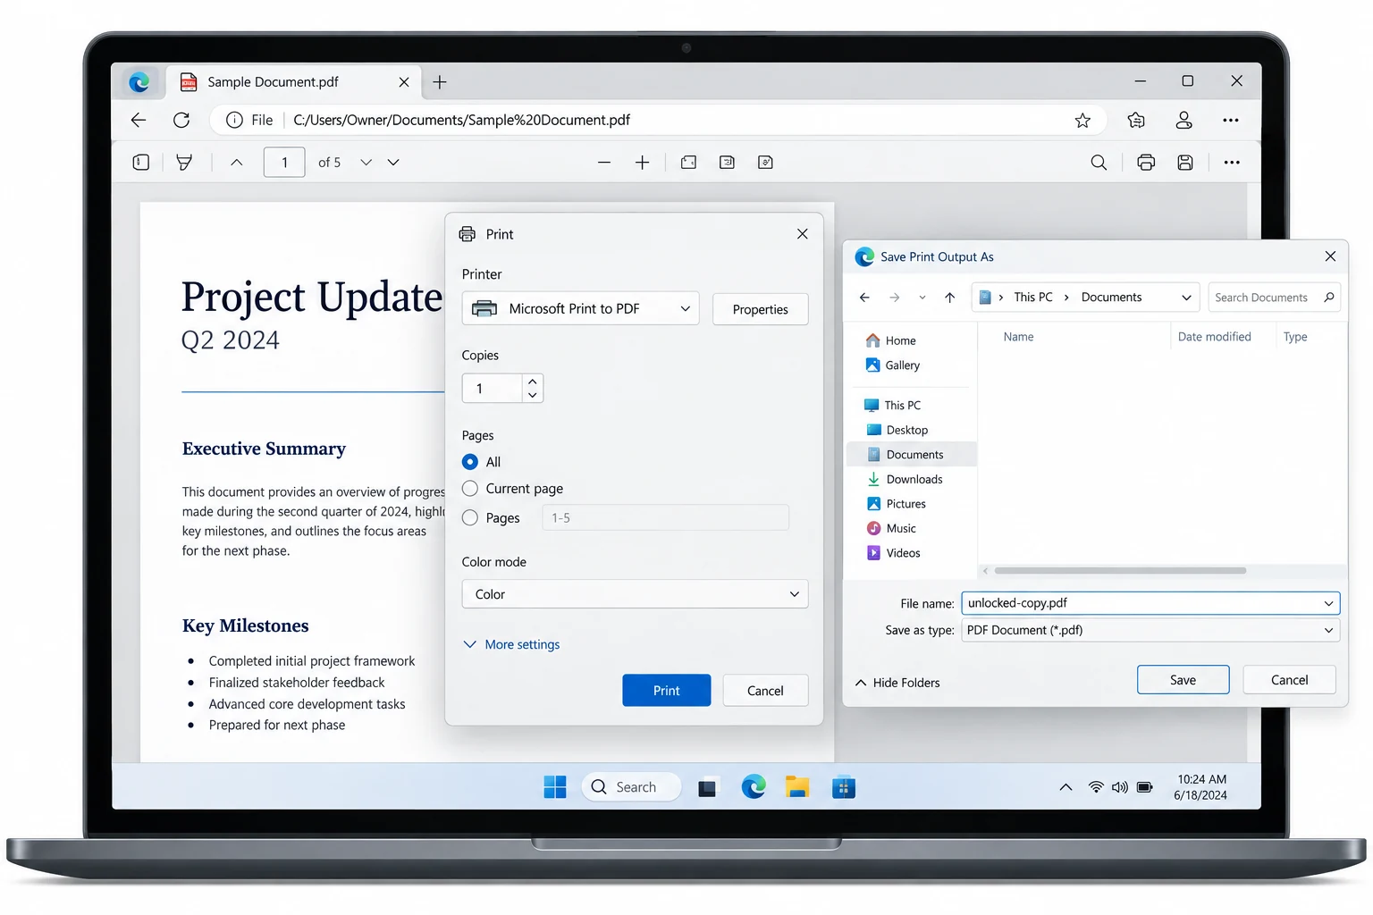Click the up-folder arrow in Save dialog
The height and width of the screenshot is (915, 1373).
click(950, 298)
